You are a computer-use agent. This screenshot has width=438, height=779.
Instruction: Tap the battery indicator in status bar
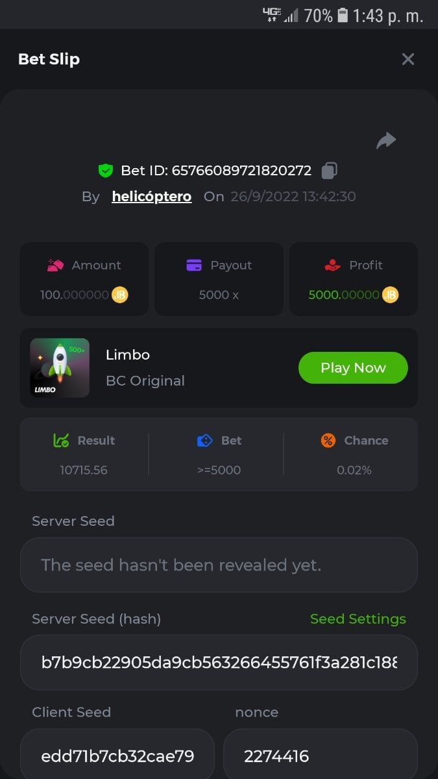pos(343,15)
